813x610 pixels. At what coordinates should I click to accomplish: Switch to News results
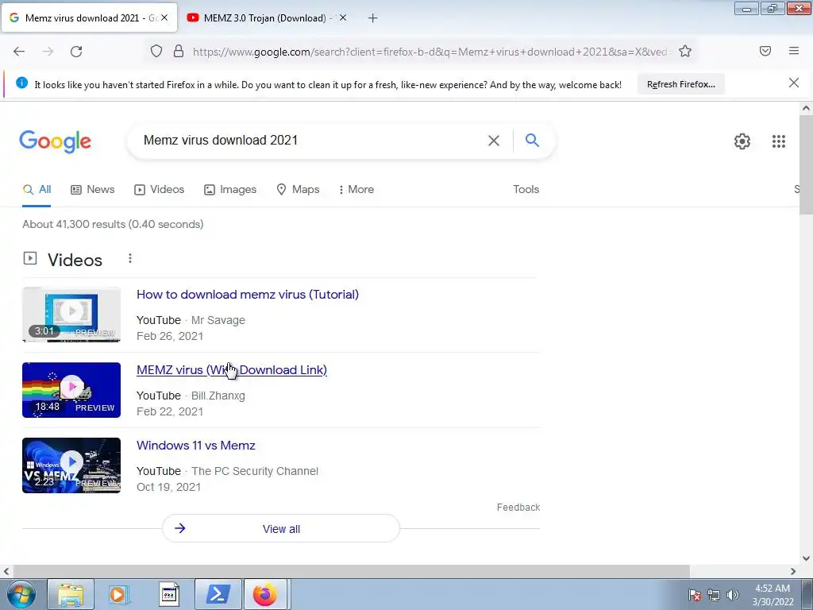93,189
